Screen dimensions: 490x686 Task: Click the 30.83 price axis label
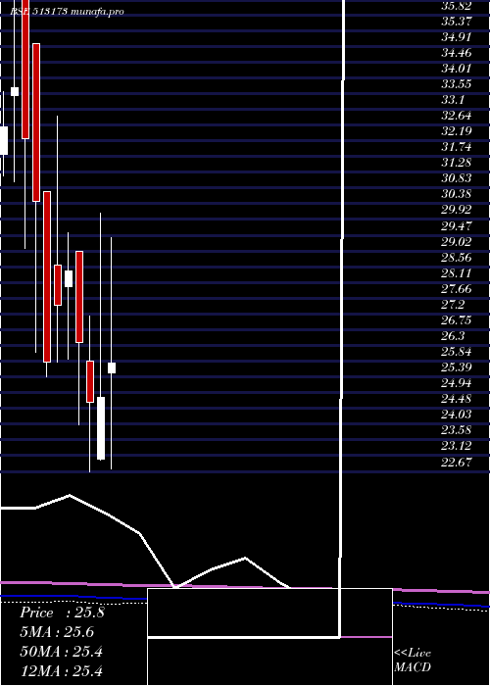pyautogui.click(x=457, y=178)
